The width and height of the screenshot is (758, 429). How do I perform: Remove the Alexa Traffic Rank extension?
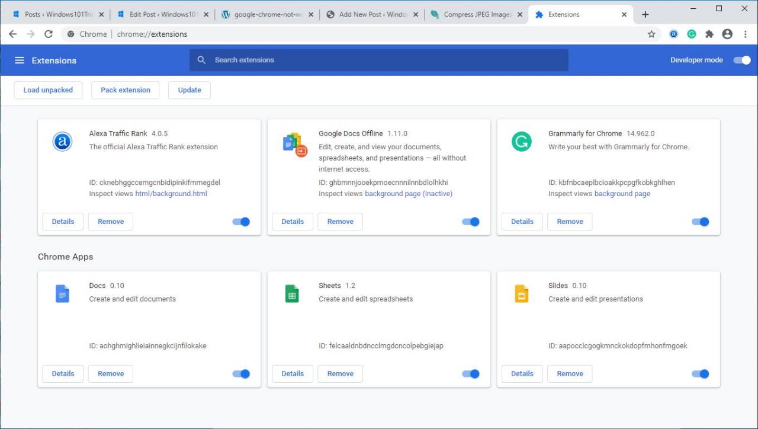[x=111, y=222]
